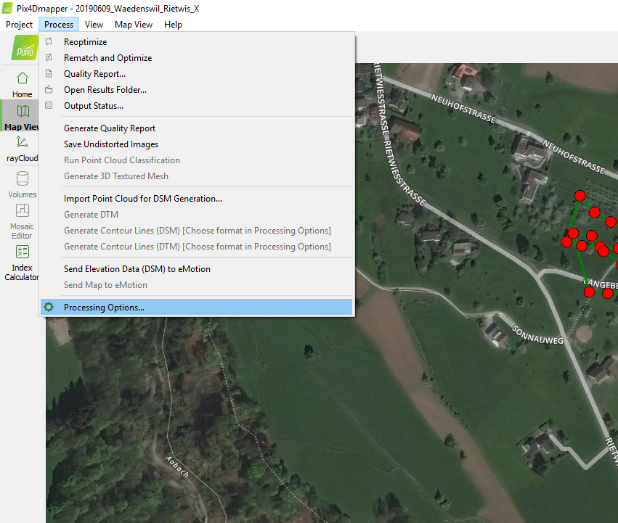Select Save Undistorted Images
The height and width of the screenshot is (523, 618).
point(110,144)
